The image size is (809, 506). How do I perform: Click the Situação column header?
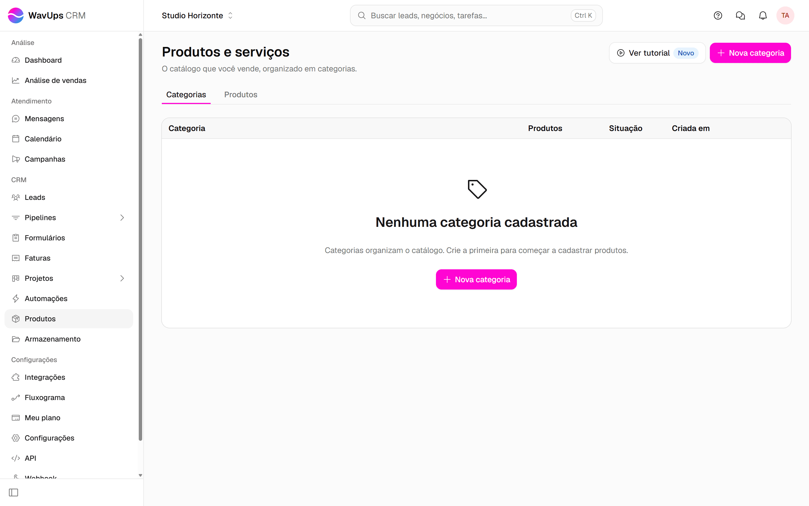[626, 128]
